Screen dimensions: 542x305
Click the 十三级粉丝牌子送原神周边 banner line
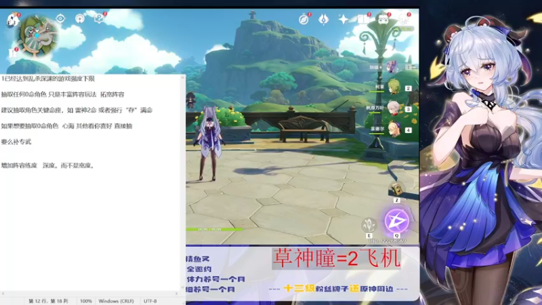point(338,289)
